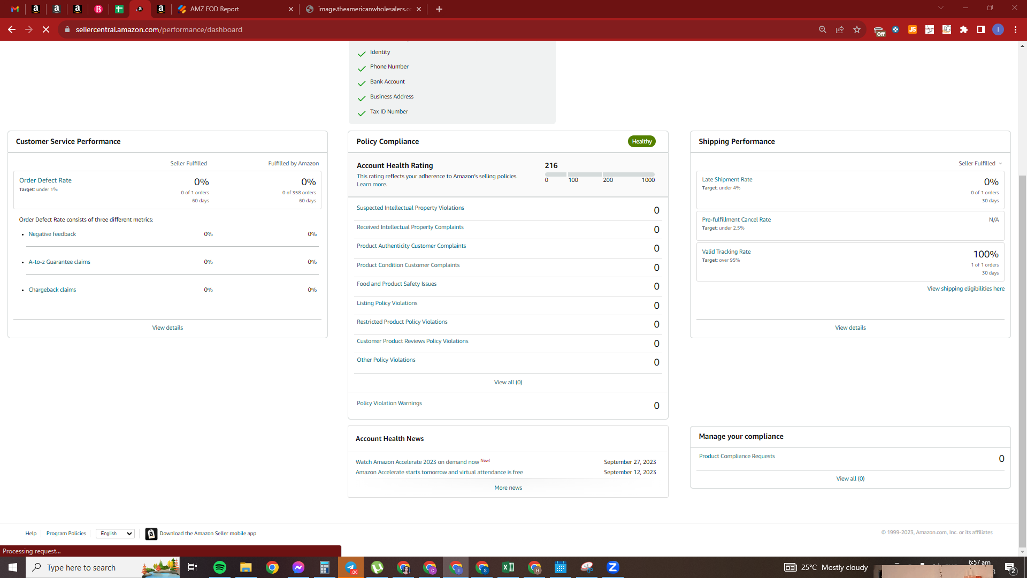Open the Program Policies footer link
1027x578 pixels.
[x=66, y=534]
